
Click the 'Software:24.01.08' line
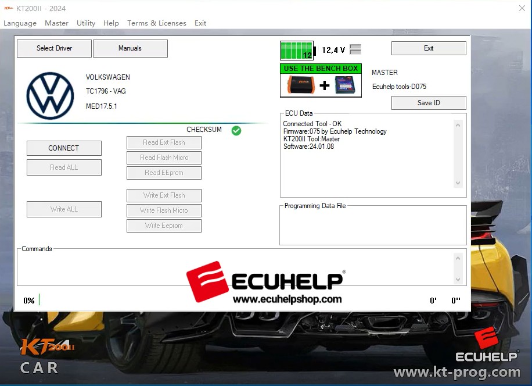pos(309,146)
